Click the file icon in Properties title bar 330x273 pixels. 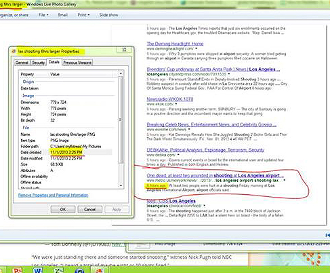coord(14,52)
